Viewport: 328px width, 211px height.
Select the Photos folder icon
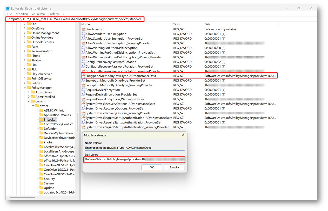[29, 60]
